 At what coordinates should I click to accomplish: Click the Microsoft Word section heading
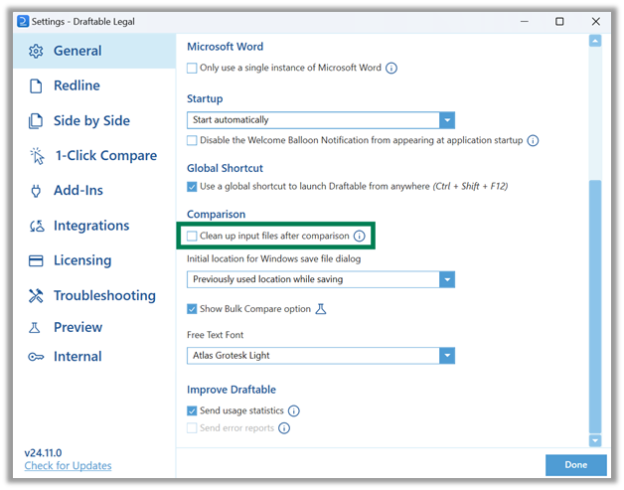226,47
